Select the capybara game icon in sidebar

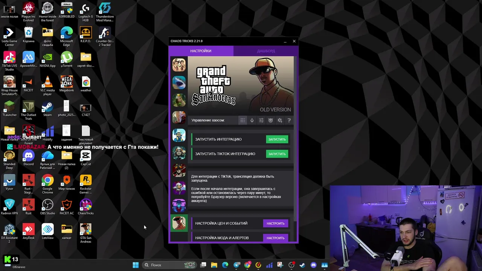(x=179, y=100)
